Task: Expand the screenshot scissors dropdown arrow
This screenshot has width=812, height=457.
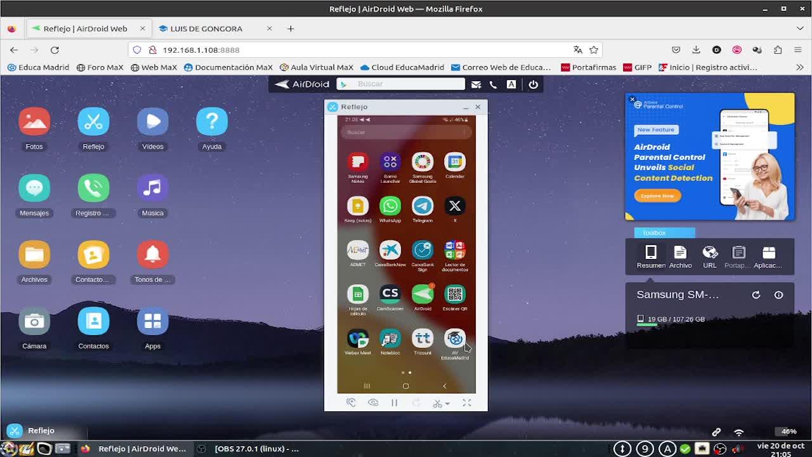Action: 447,404
